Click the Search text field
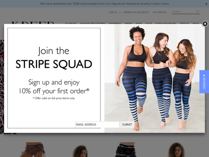The width and height of the screenshot is (209, 157). (x=184, y=12)
